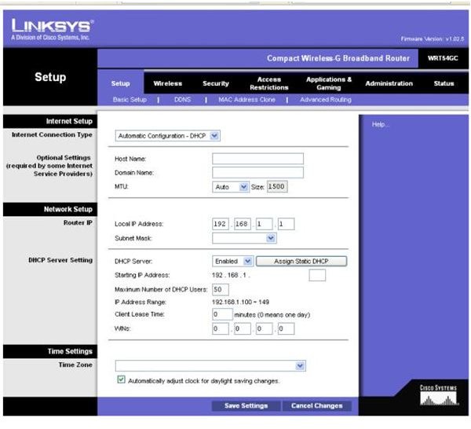471x429 pixels.
Task: Click second Local IP octet field 168
Action: [x=243, y=224]
